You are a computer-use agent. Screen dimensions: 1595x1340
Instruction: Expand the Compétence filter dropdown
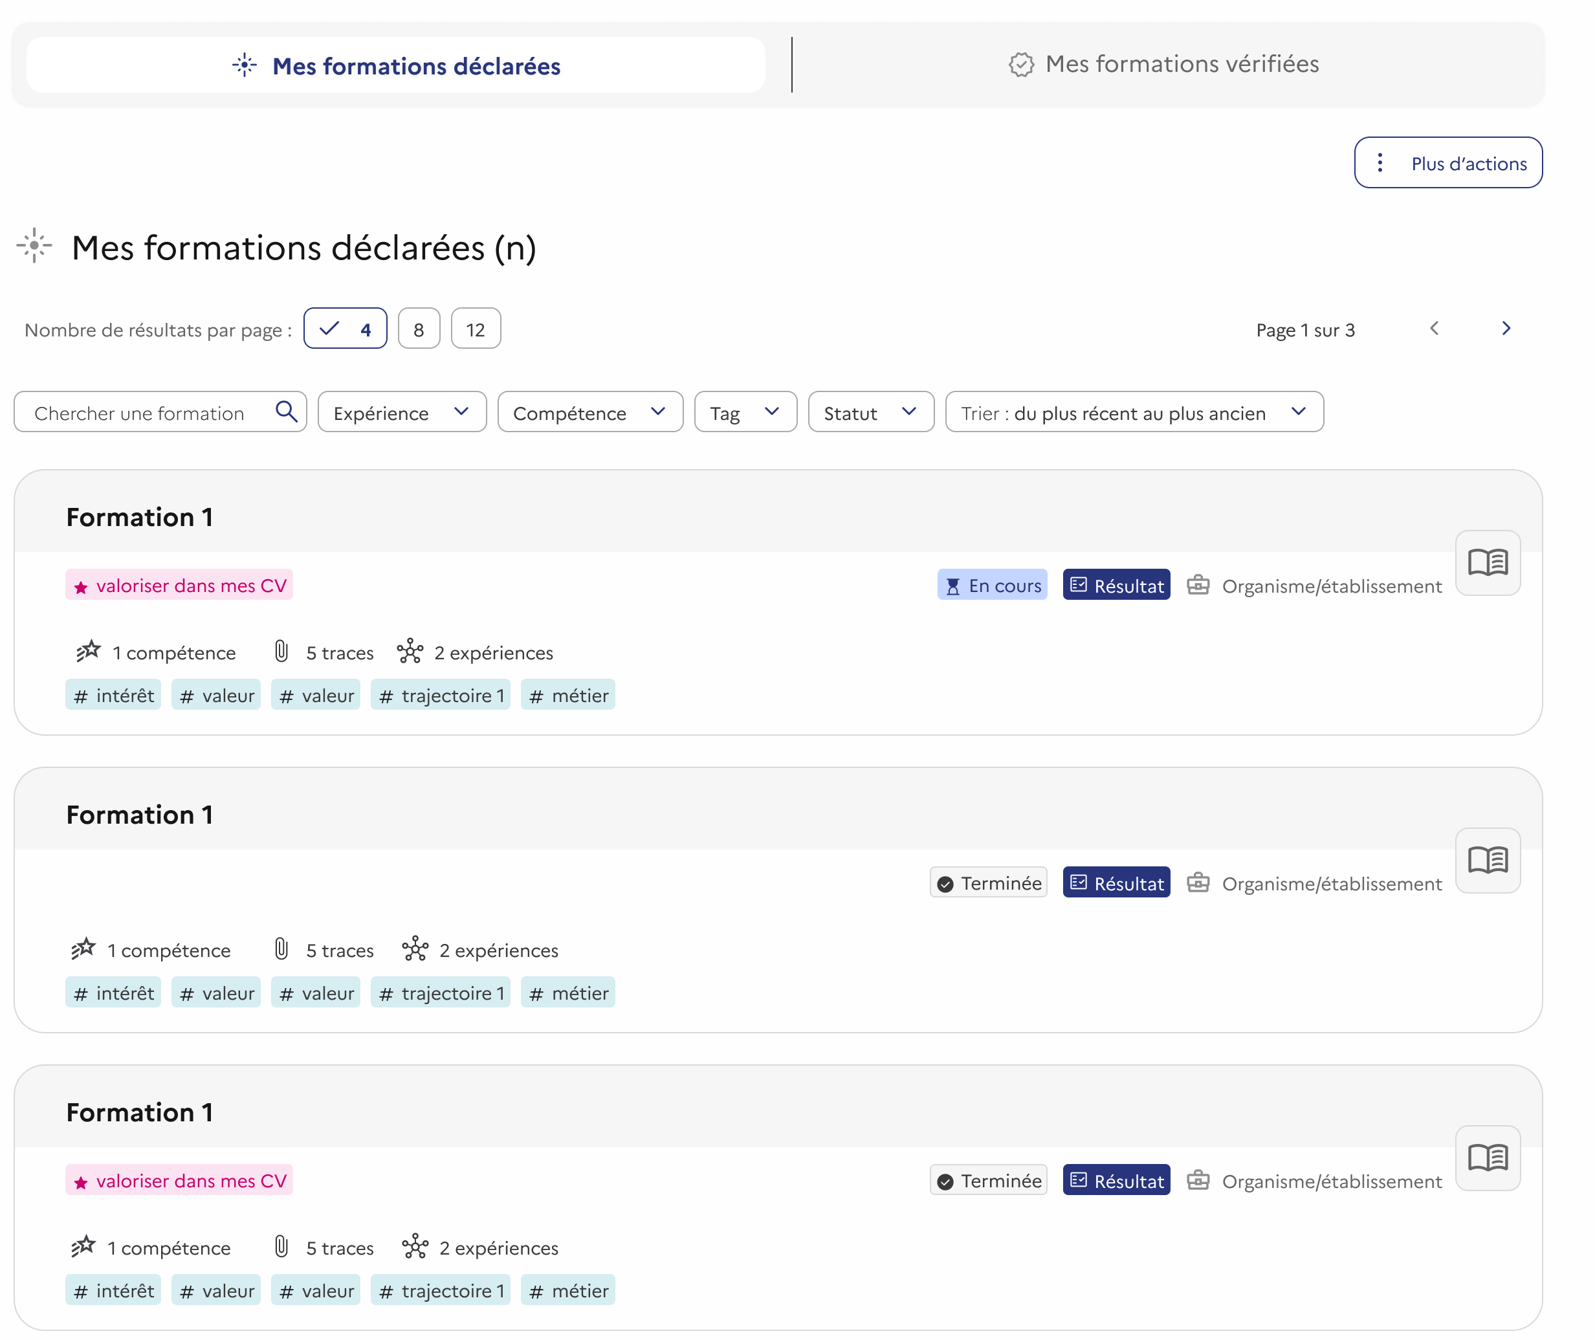point(590,413)
